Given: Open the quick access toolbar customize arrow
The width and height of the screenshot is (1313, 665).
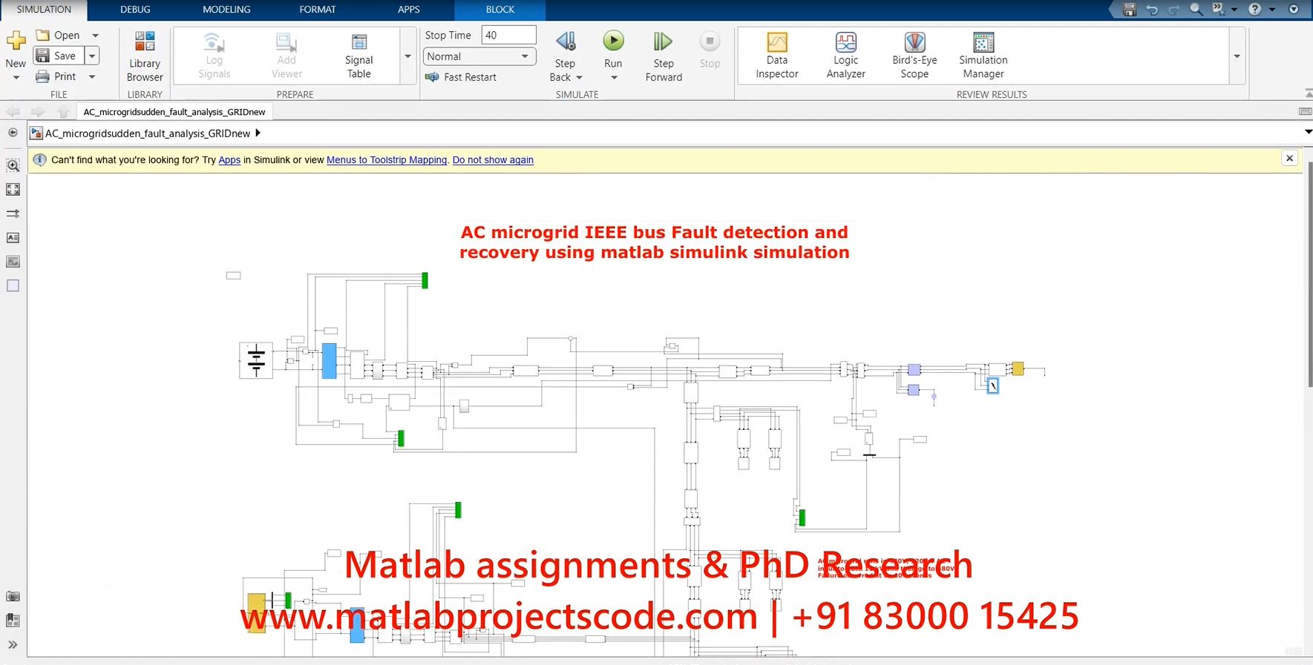Looking at the screenshot, I should click(1294, 10).
